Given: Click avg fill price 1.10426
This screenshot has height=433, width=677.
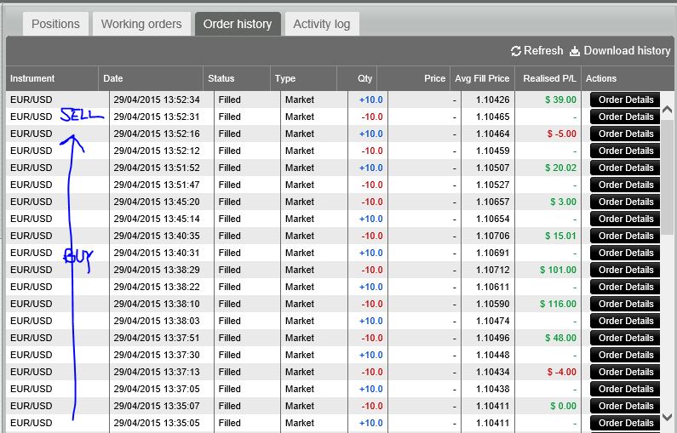Looking at the screenshot, I should [493, 100].
